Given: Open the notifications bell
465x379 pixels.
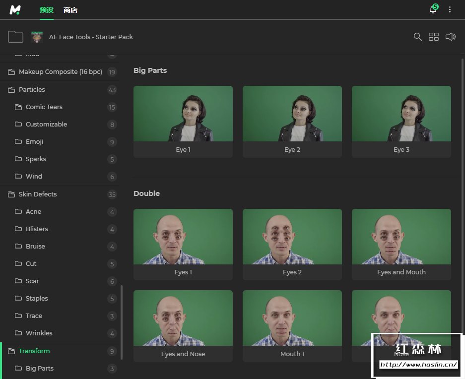Looking at the screenshot, I should tap(433, 9).
